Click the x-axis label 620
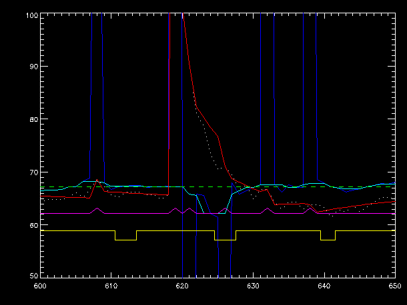The height and width of the screenshot is (305, 407). coord(182,286)
